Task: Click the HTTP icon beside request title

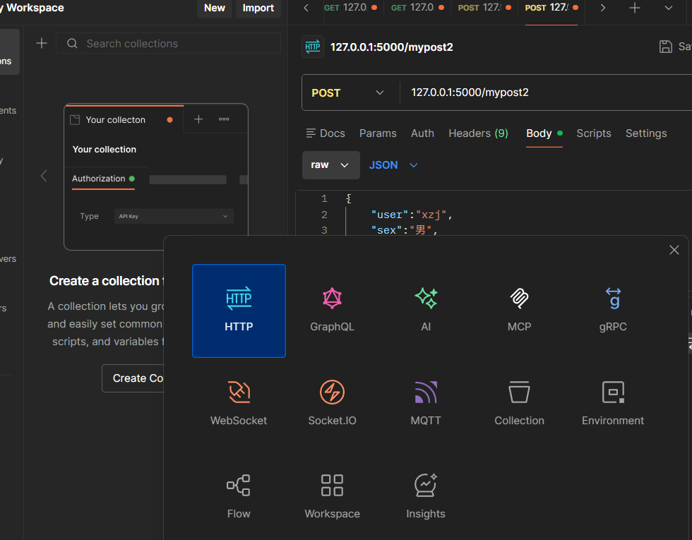Action: tap(312, 47)
